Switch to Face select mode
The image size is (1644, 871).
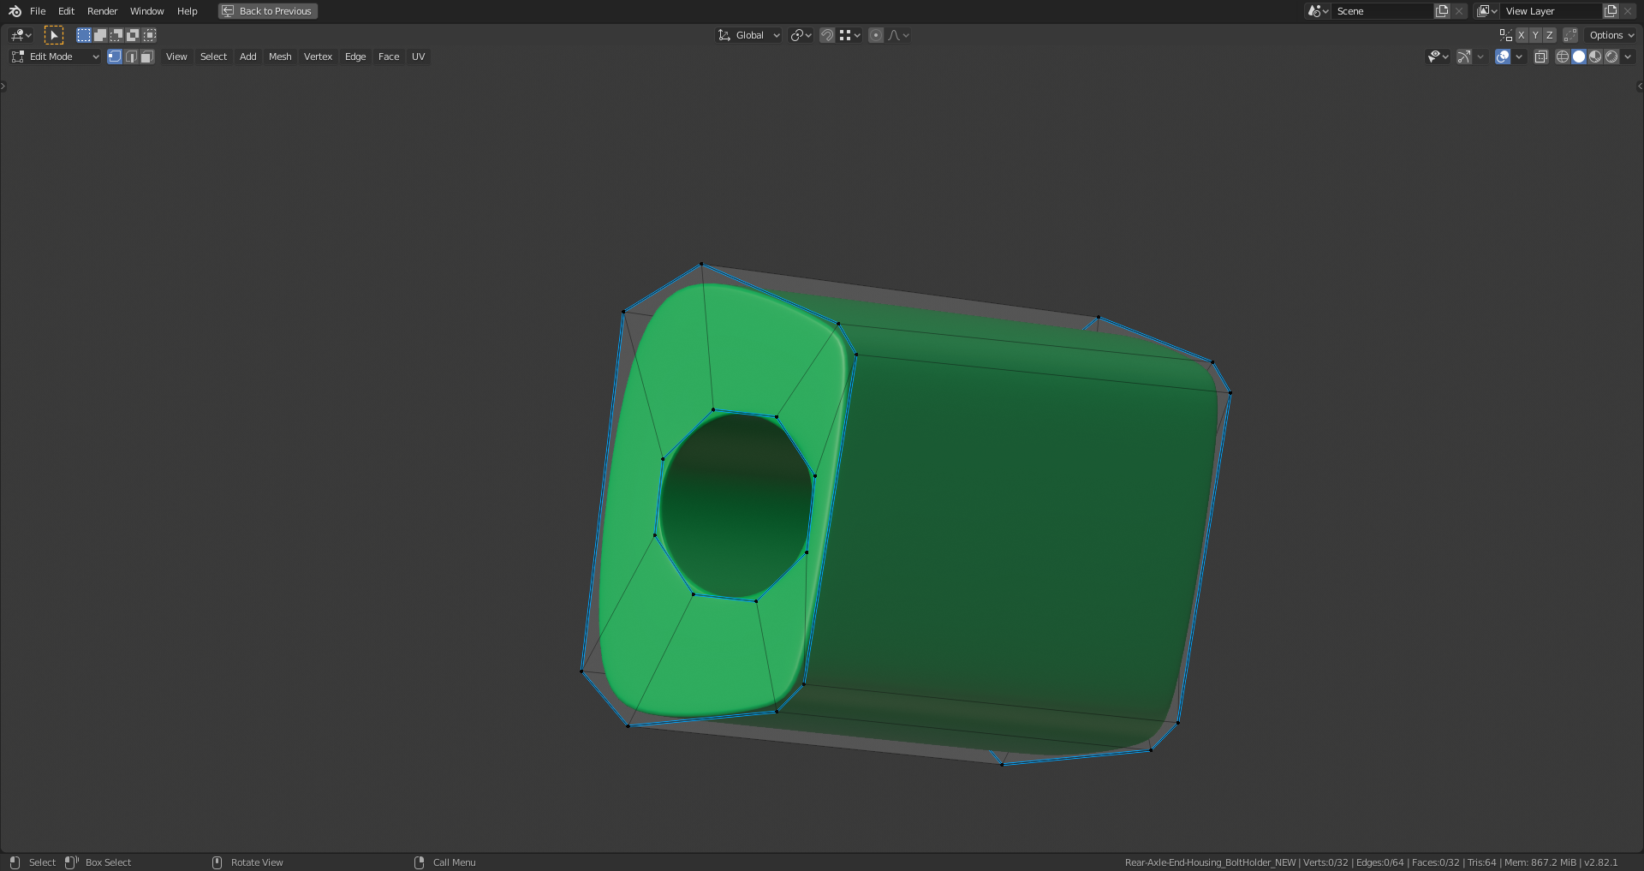click(147, 57)
